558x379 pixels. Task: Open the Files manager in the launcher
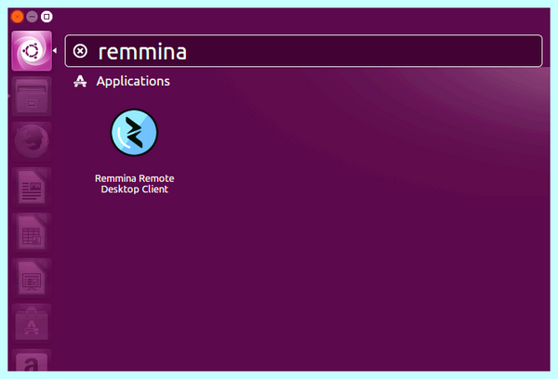pos(32,97)
